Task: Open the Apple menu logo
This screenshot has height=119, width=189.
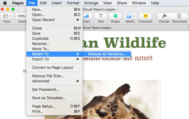Action: [5, 3]
